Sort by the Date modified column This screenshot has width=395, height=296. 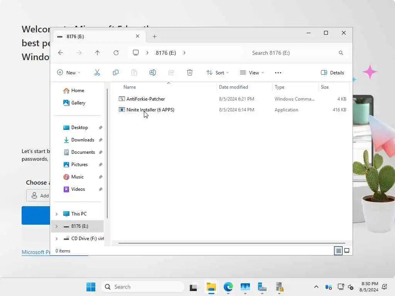click(233, 87)
